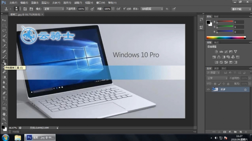Add a Black & White adjustment
The width and height of the screenshot is (252, 141).
click(224, 57)
